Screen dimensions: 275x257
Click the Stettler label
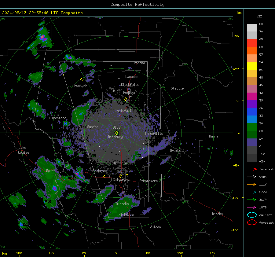pyautogui.click(x=178, y=88)
